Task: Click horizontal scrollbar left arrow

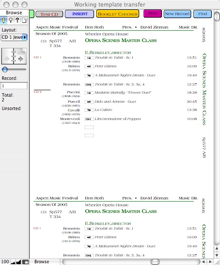Action: [204, 262]
